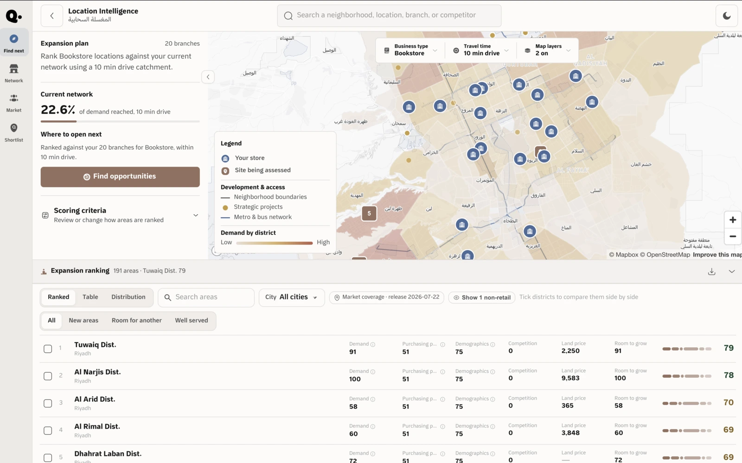The height and width of the screenshot is (463, 742).
Task: Focus the Search areas field
Action: tap(206, 297)
